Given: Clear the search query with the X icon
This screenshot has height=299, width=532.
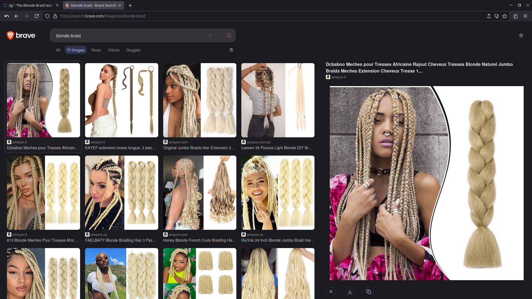Looking at the screenshot, I should click(x=210, y=35).
